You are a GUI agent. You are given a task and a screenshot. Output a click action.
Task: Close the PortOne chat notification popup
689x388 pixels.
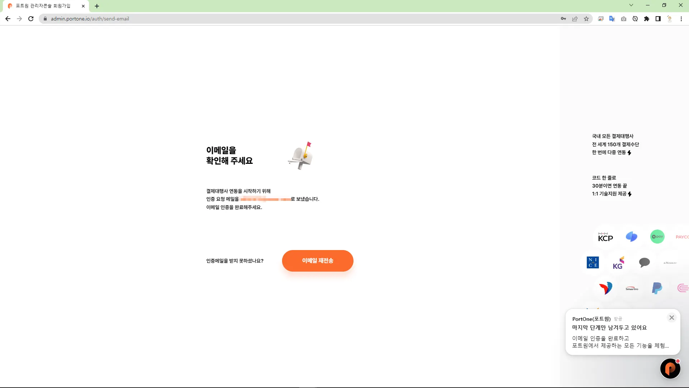pos(672,318)
